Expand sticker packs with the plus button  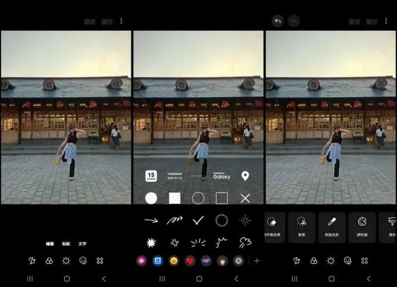coord(257,261)
